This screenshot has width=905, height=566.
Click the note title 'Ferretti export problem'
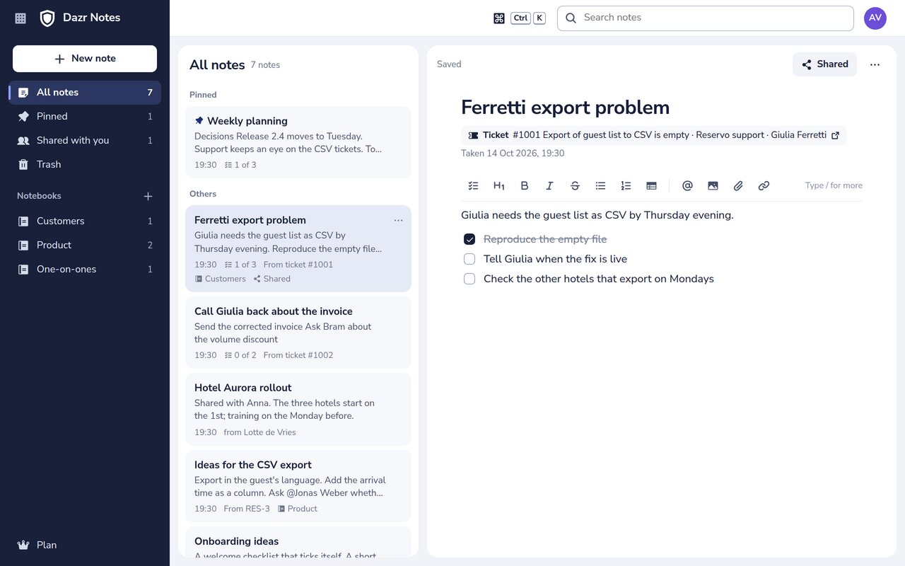tap(565, 108)
